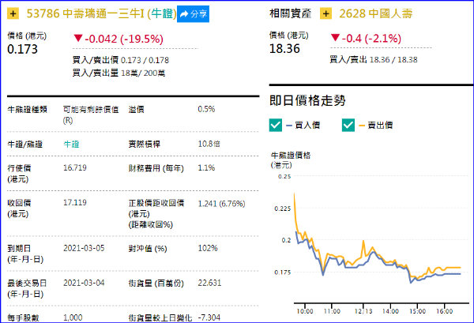
Task: Click the 0.175 price axis label
Action: pyautogui.click(x=282, y=272)
